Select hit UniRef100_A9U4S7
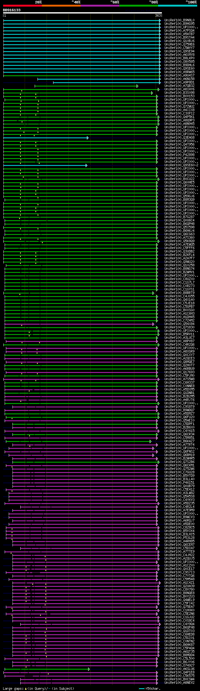This screenshot has height=691, width=200. pos(179,76)
